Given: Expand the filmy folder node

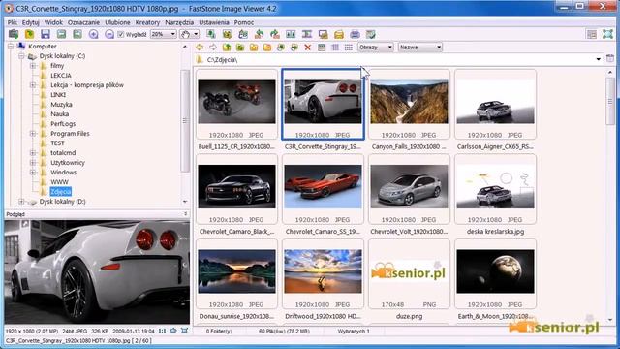Looking at the screenshot, I should 33,66.
